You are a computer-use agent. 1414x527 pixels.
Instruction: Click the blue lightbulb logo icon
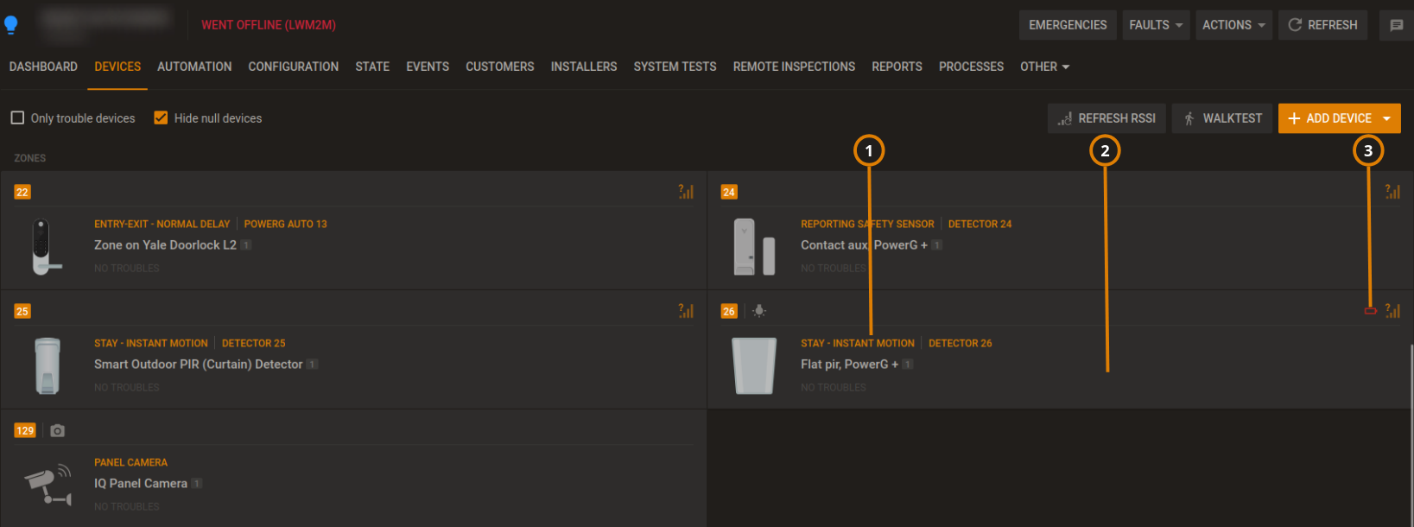[11, 25]
